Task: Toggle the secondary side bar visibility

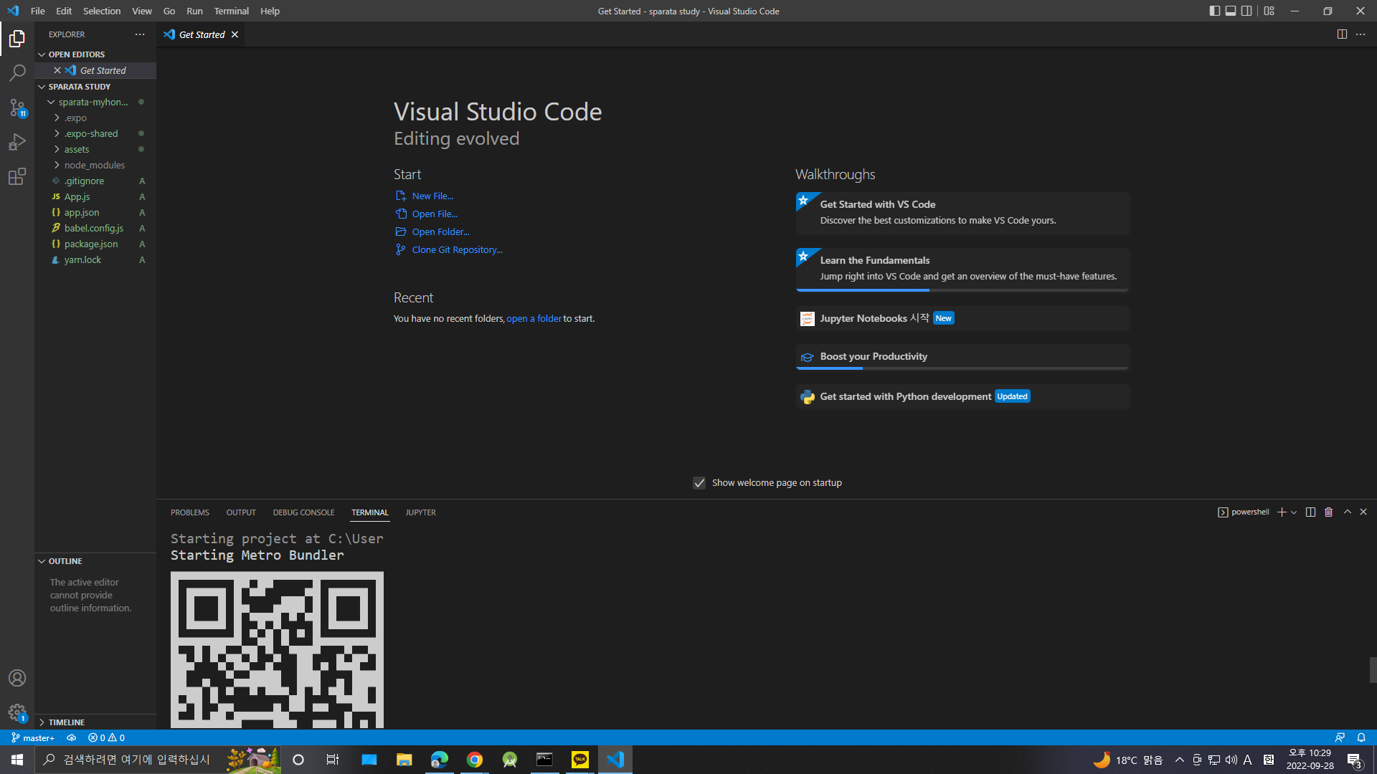Action: (x=1247, y=11)
